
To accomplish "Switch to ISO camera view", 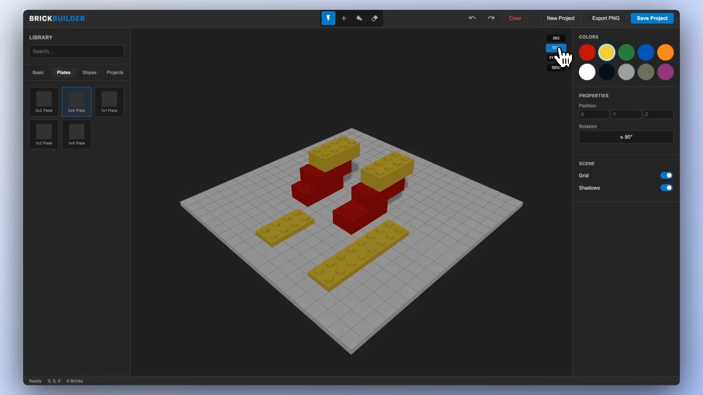I will point(556,38).
